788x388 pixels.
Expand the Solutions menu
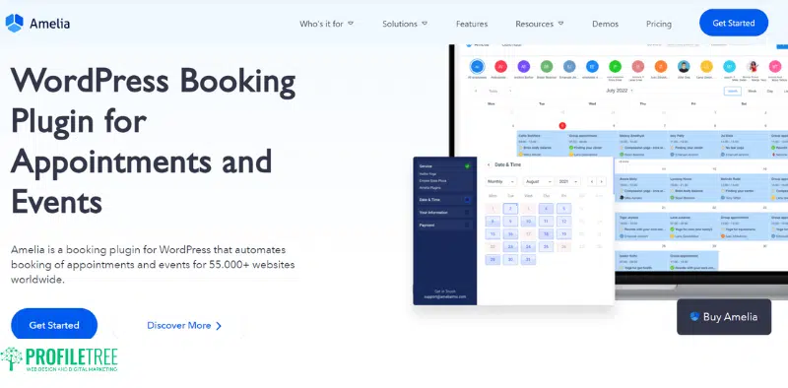405,24
